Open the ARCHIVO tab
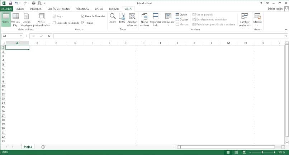289x155 pixels. (6, 9)
